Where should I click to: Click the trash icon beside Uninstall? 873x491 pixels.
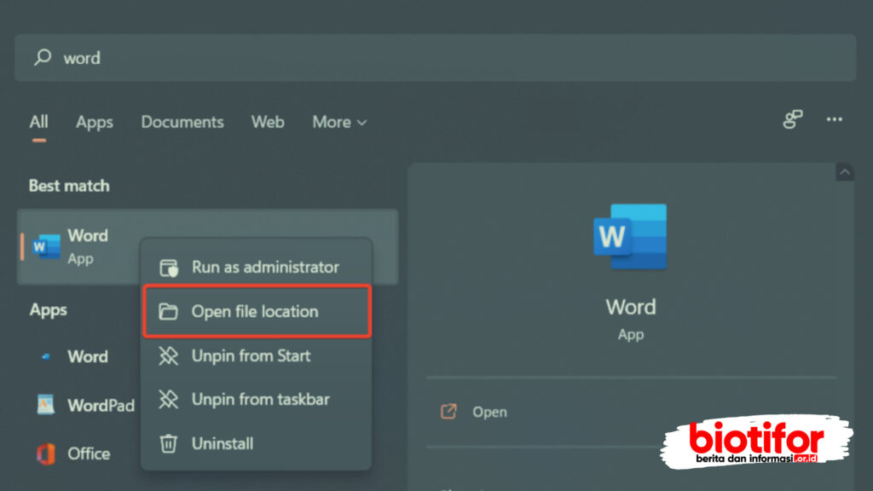coord(169,443)
